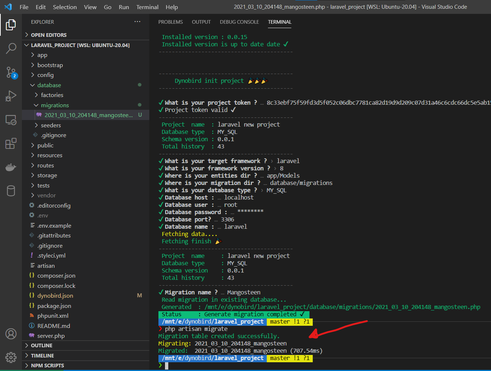The height and width of the screenshot is (371, 491).
Task: Open the Run and Debug icon
Action: pyautogui.click(x=11, y=96)
